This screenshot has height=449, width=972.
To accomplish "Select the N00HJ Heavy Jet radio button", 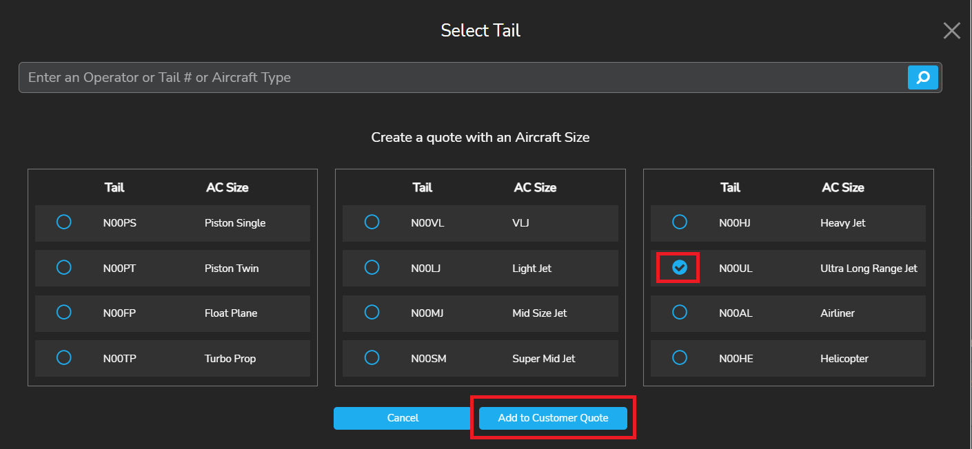I will point(680,222).
